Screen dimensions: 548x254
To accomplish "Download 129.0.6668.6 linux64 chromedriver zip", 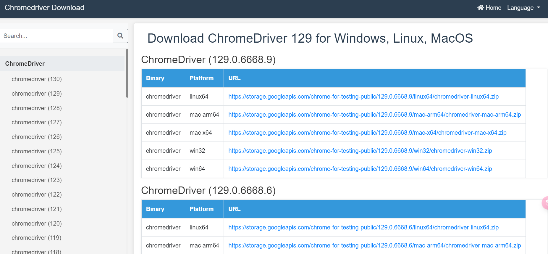I will 363,227.
